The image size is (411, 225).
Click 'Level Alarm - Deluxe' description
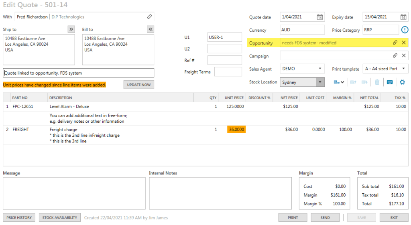pyautogui.click(x=69, y=106)
